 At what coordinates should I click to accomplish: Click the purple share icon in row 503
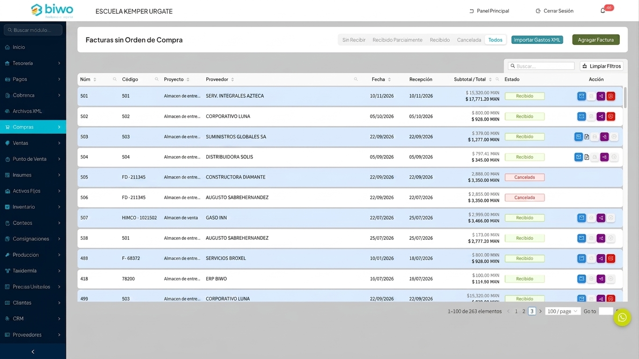tap(604, 137)
